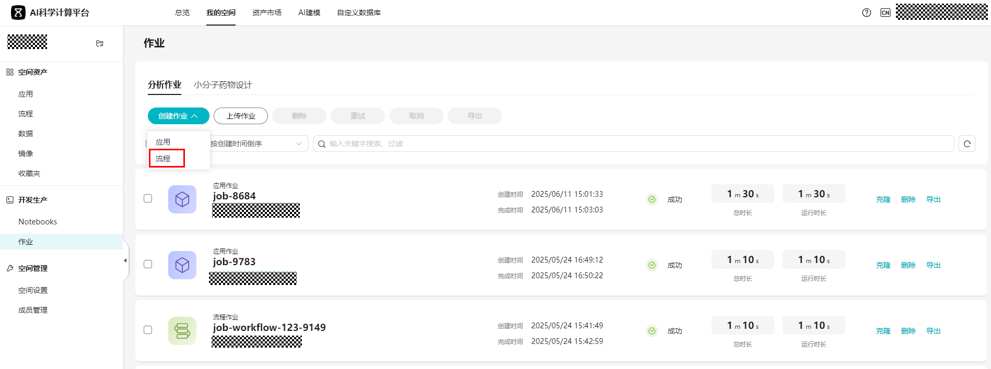Click the 2025/05/24 15:41:49 creation time
This screenshot has height=369, width=991.
point(567,326)
